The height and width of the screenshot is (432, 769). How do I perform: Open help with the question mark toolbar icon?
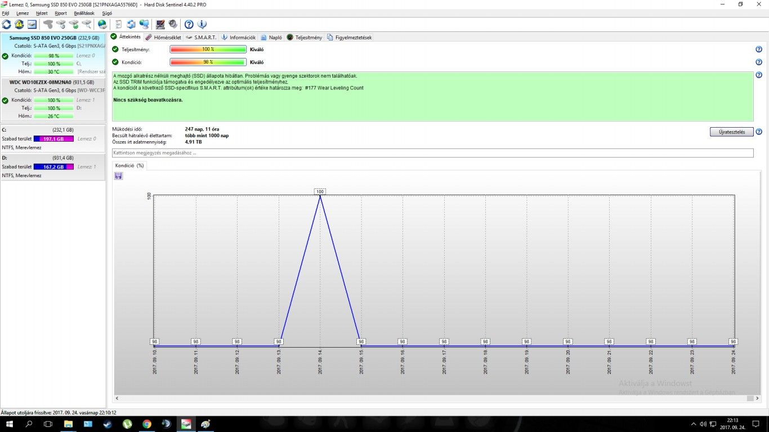click(189, 24)
